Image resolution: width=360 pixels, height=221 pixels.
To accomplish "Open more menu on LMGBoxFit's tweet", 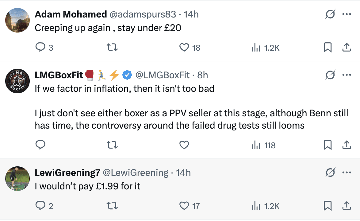I will point(347,75).
